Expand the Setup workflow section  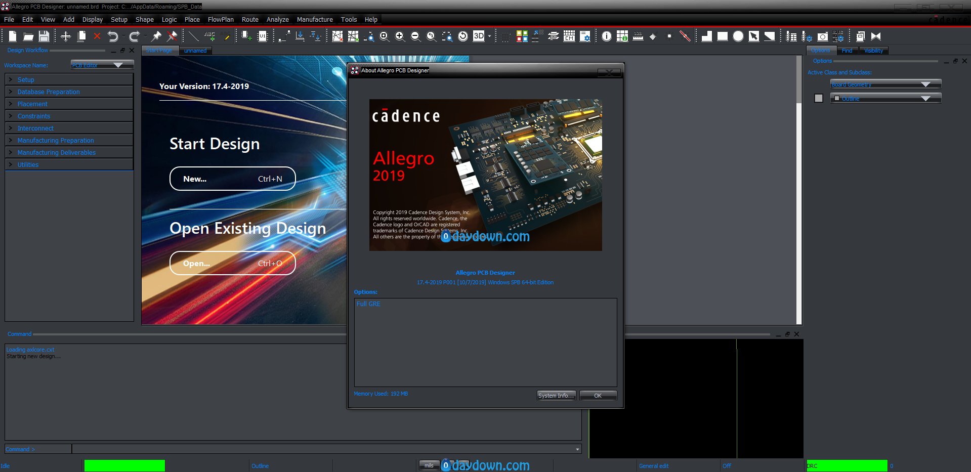point(69,79)
